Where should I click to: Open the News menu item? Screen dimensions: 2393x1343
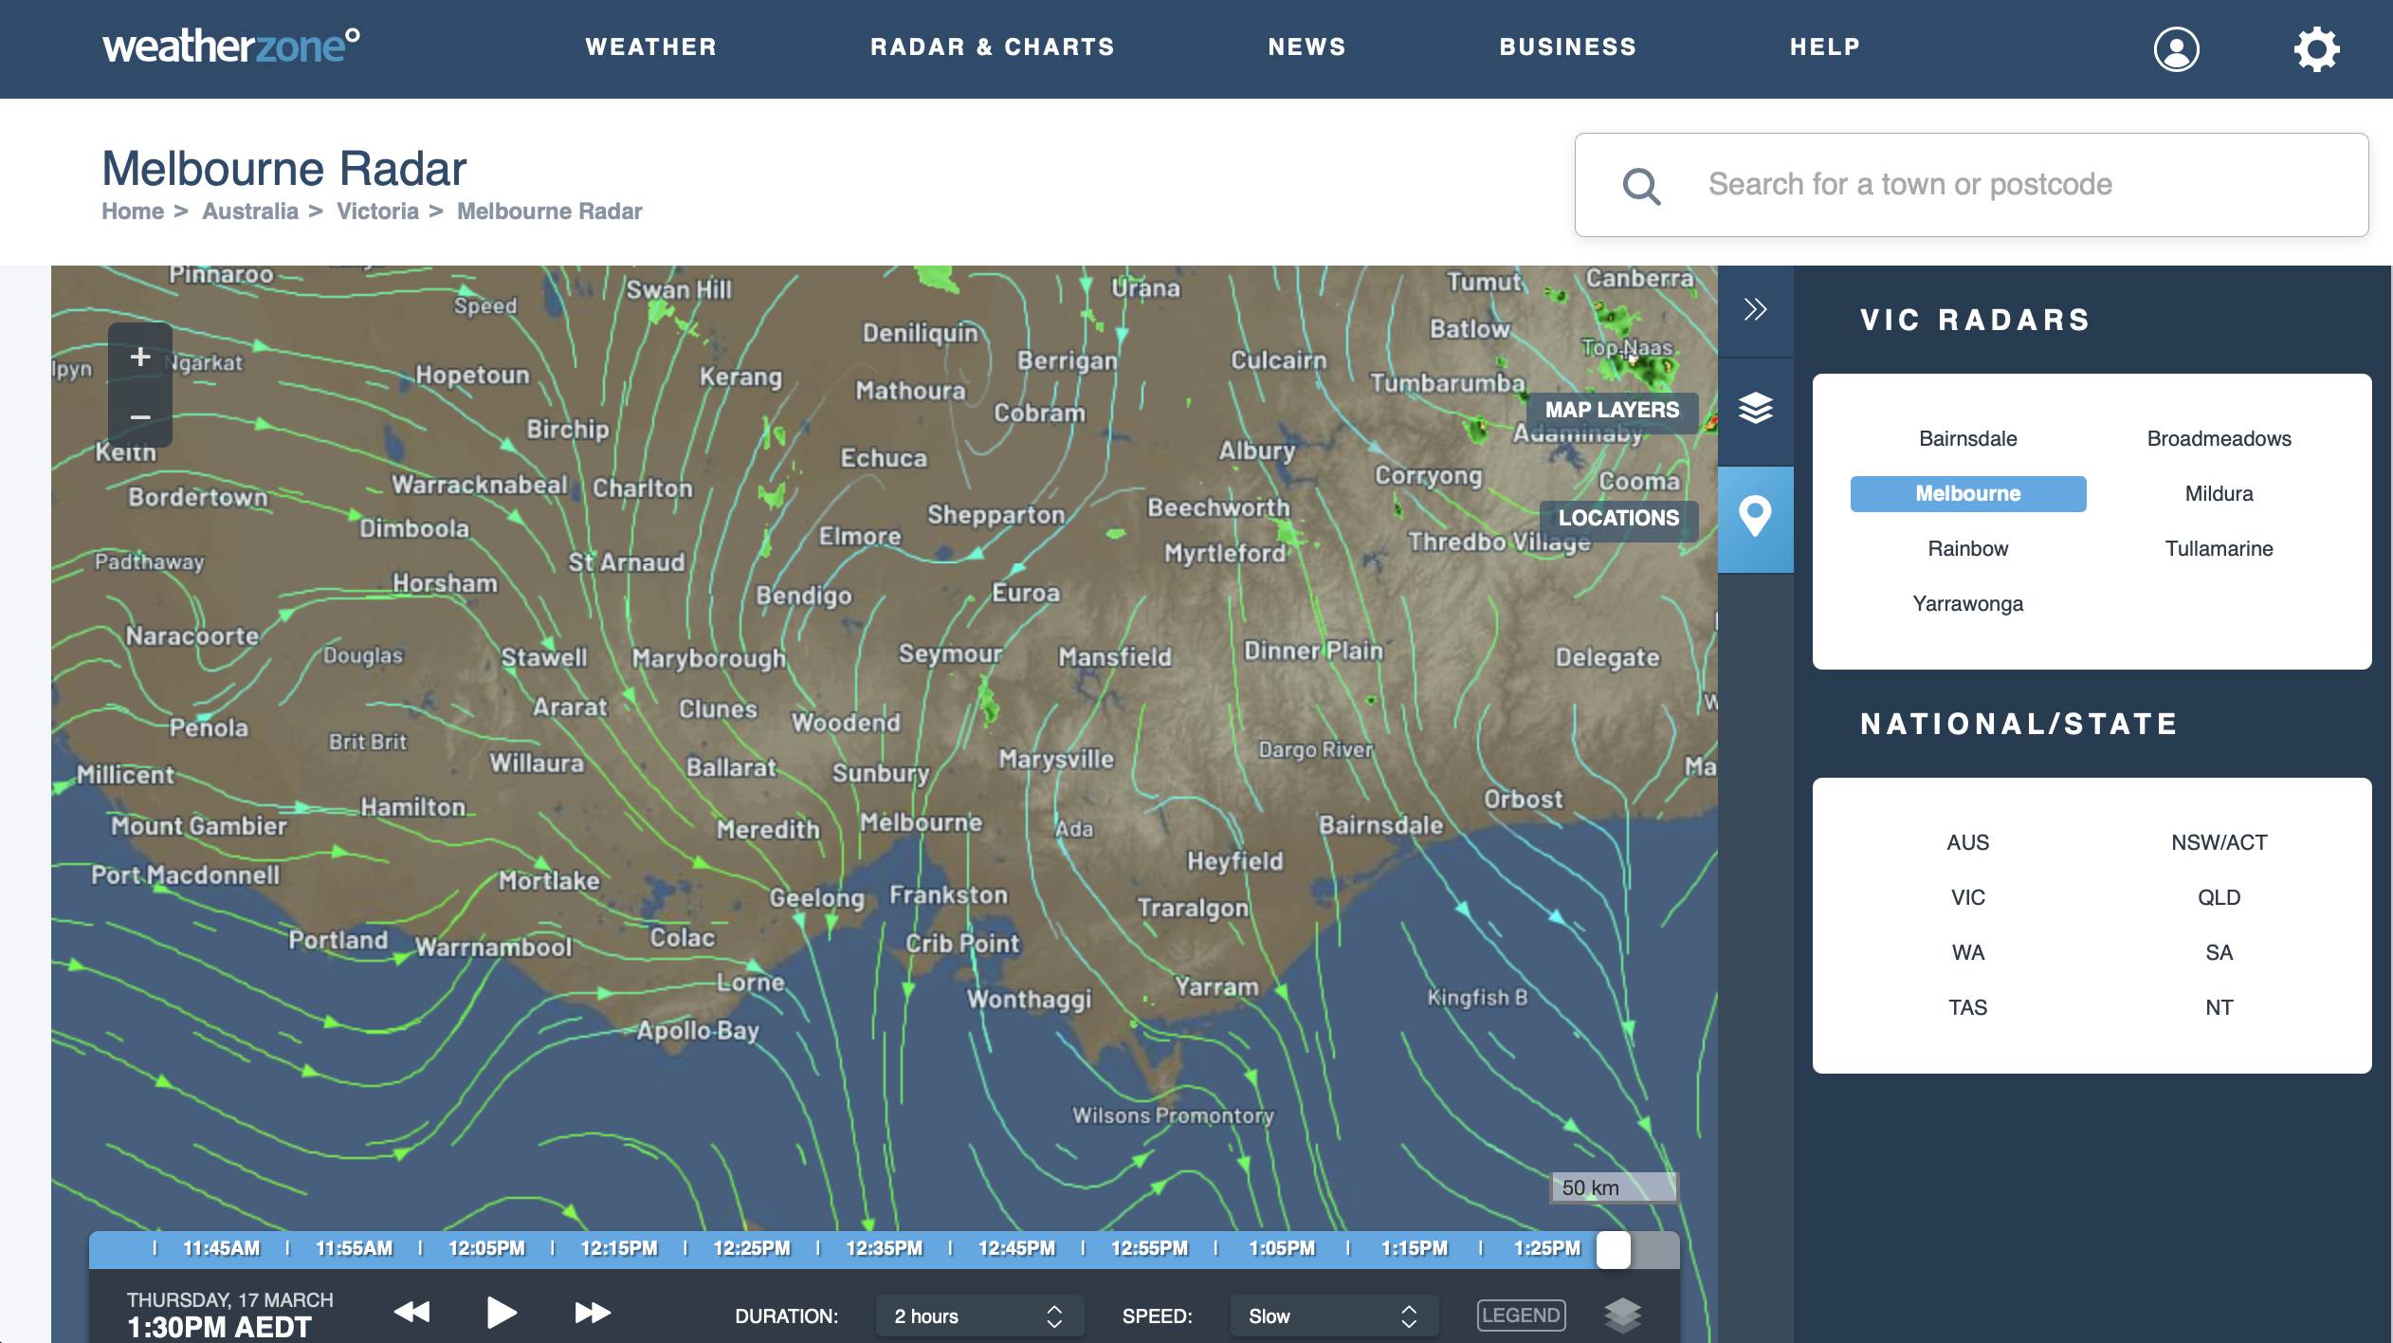pos(1306,47)
